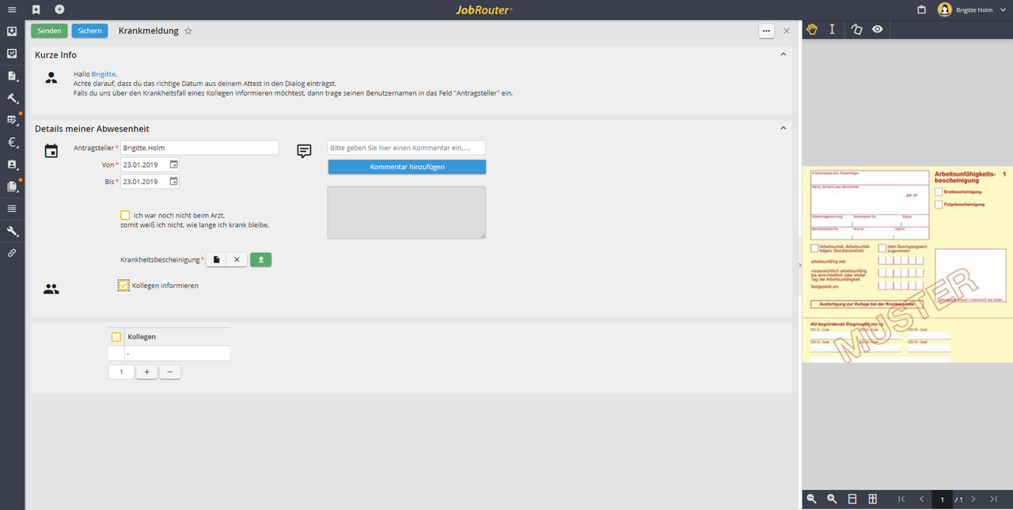Screen dimensions: 1013x510
Task: Click the Arbeitsunfähigkeitsbescheinigung document preview
Action: [907, 265]
